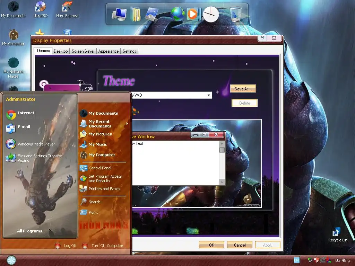Image resolution: width=355 pixels, height=266 pixels.
Task: Open My Documents in Start menu
Action: pyautogui.click(x=99, y=113)
